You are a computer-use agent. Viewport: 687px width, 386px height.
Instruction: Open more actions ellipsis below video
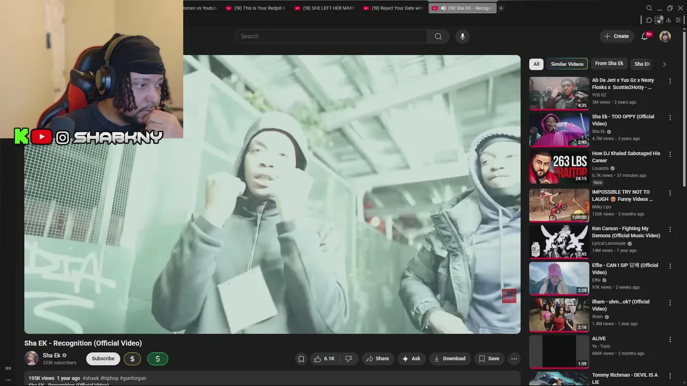click(514, 359)
